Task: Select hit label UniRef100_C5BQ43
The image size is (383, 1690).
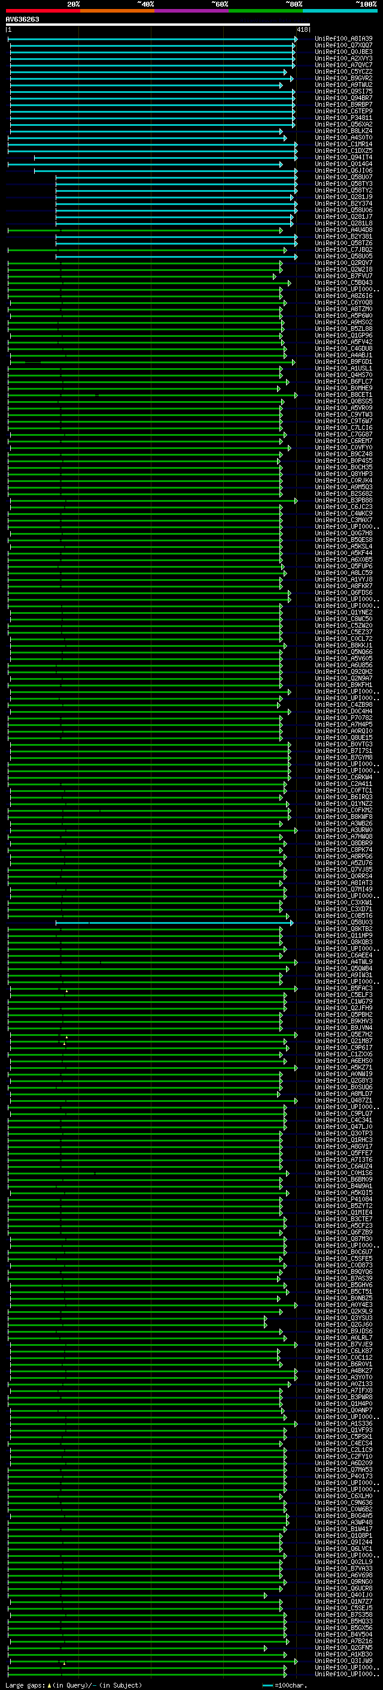Action: [x=344, y=283]
